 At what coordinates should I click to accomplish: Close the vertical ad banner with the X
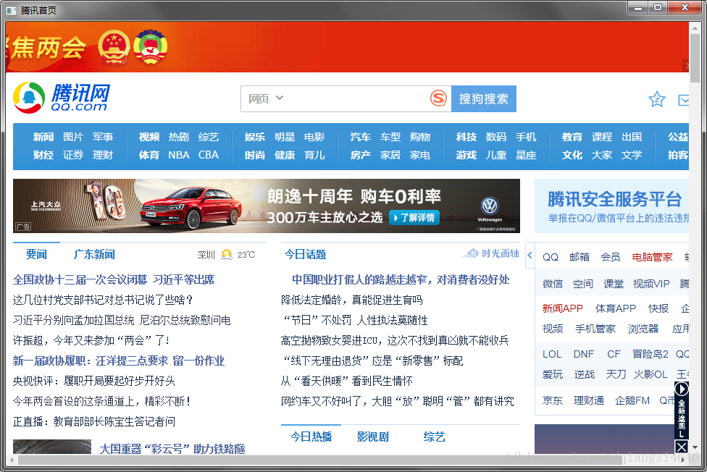click(682, 446)
